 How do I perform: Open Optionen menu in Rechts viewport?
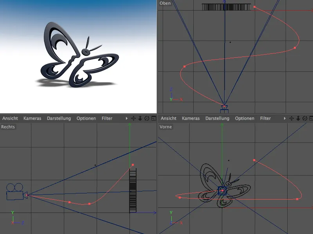coord(86,119)
